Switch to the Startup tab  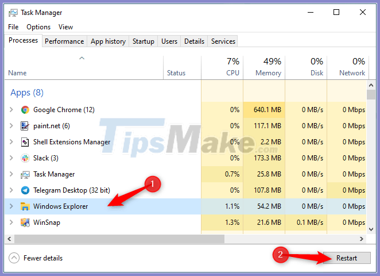[x=144, y=41]
